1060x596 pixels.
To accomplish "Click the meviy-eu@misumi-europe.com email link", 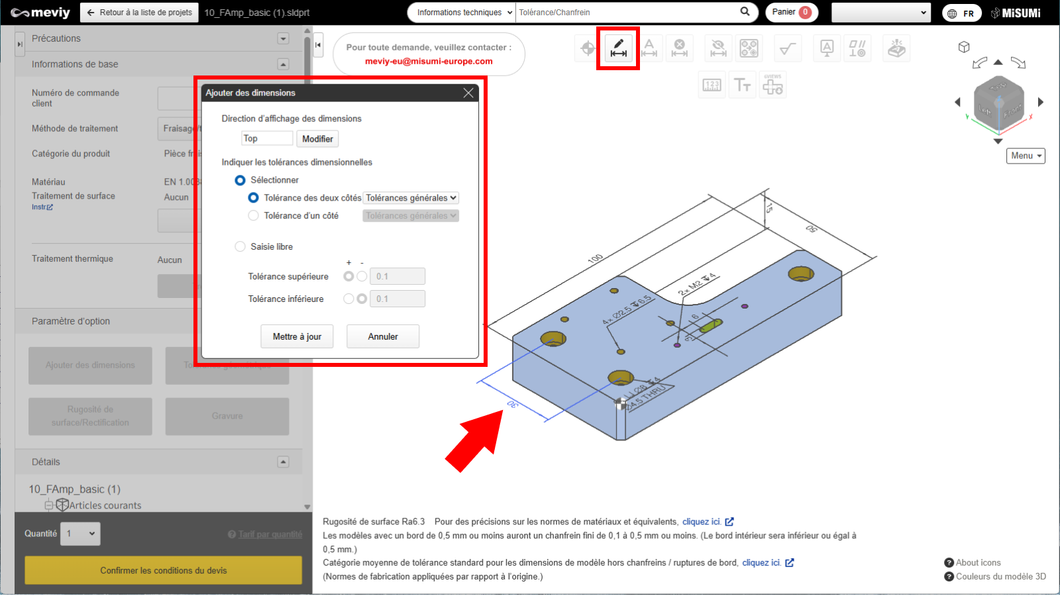I will pyautogui.click(x=429, y=62).
